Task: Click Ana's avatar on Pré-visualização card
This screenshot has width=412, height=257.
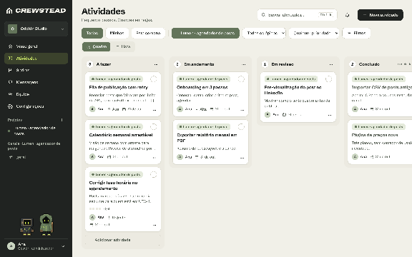Action: 268,115
